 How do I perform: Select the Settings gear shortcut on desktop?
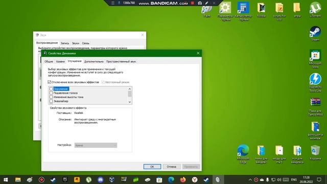point(225,11)
